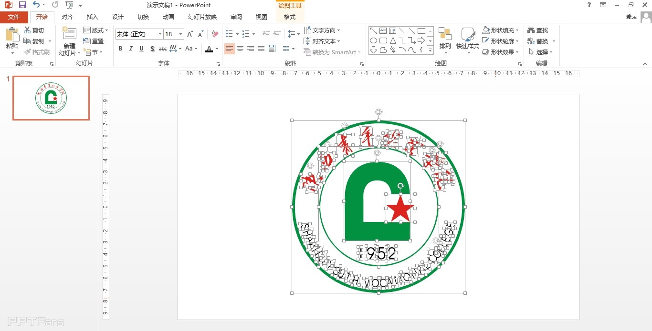652x331 pixels.
Task: Click the increase font size icon
Action: coord(190,34)
